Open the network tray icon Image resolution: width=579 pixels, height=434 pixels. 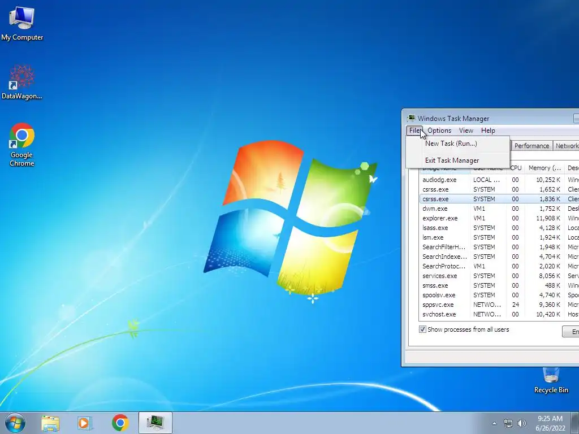click(508, 423)
